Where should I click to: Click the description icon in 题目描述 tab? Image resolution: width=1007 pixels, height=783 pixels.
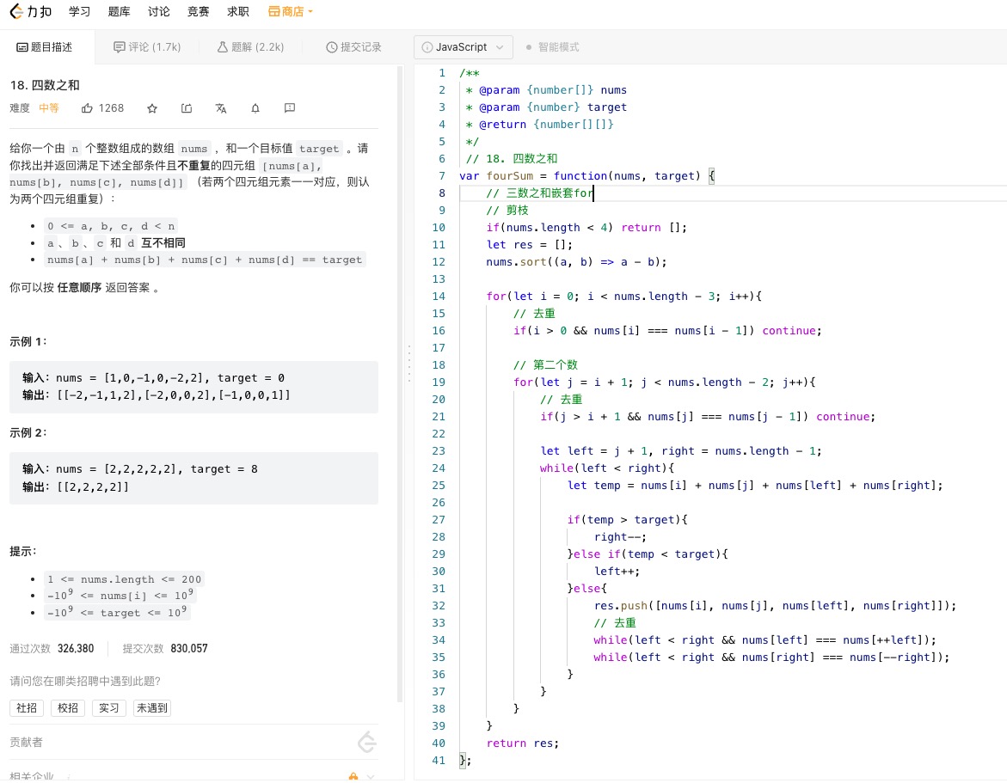[21, 47]
